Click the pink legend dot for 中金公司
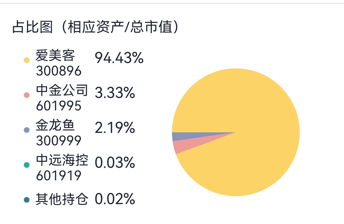Viewport: 344px width, 224px height. (x=27, y=95)
